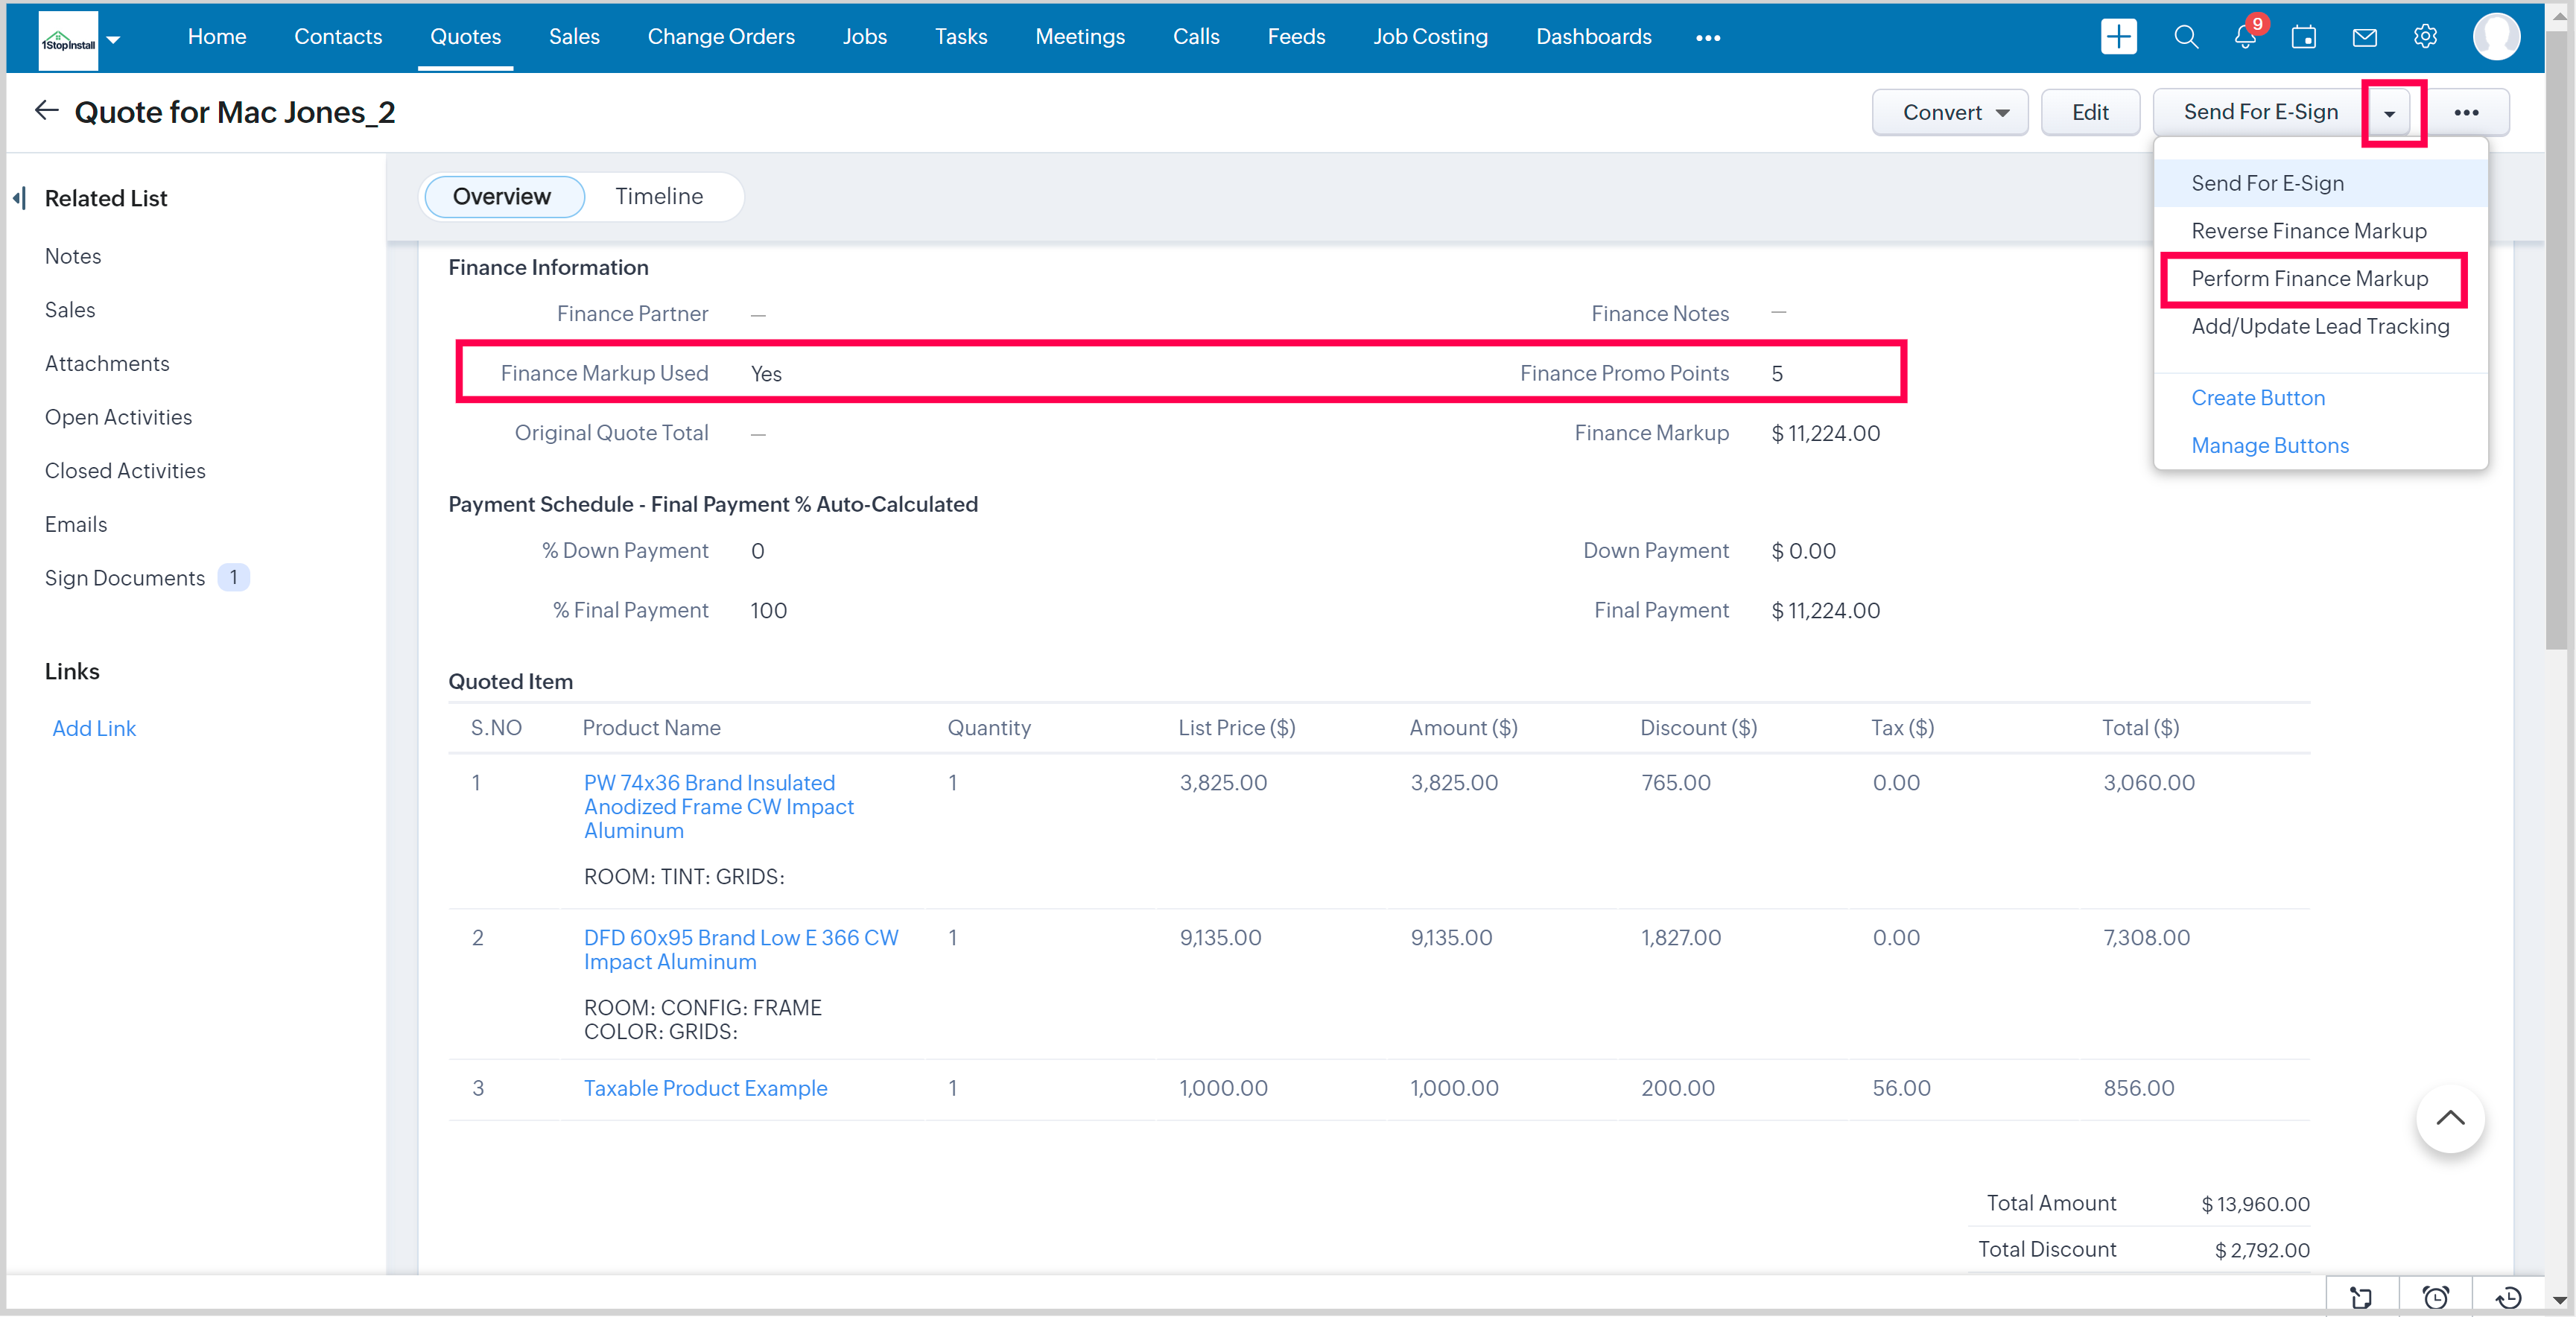Screen dimensions: 2576x1317
Task: Open the alarm reminder icon at bottom
Action: pos(2435,1297)
